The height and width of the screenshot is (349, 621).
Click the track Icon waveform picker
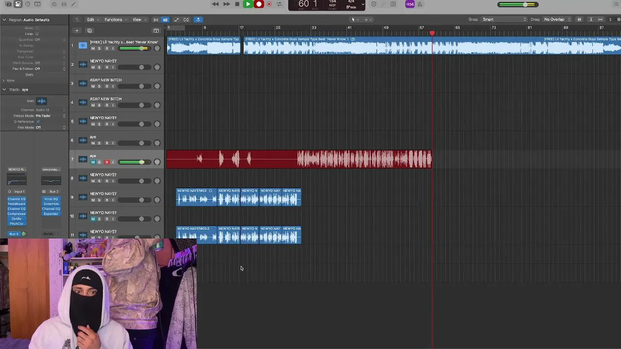pos(41,101)
